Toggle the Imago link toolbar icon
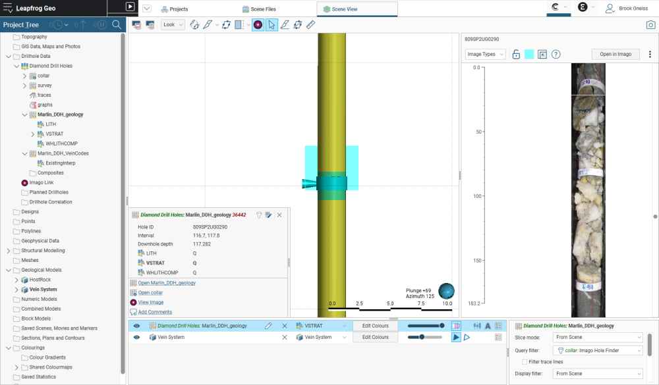 [258, 25]
